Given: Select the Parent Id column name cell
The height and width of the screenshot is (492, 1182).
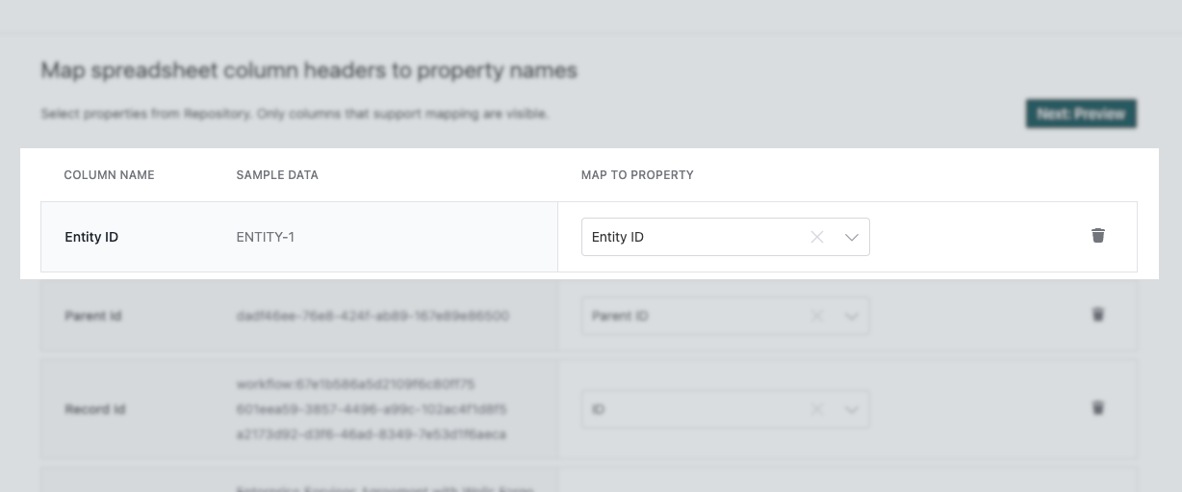Looking at the screenshot, I should pos(93,316).
